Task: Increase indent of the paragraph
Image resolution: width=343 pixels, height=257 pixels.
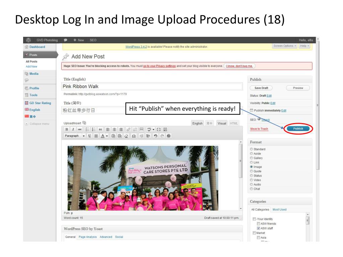Action: click(148, 136)
